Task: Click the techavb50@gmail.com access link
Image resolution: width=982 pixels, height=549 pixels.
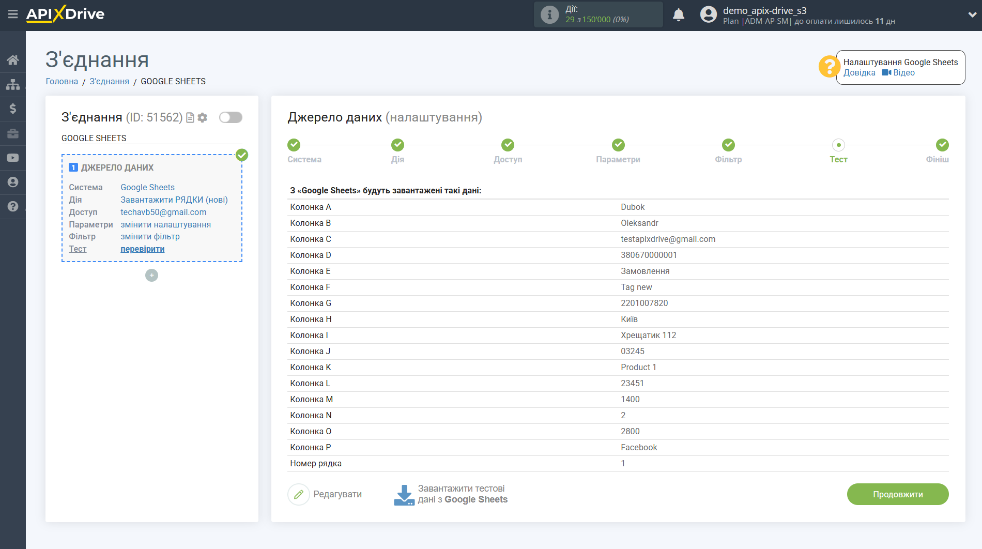Action: click(163, 212)
